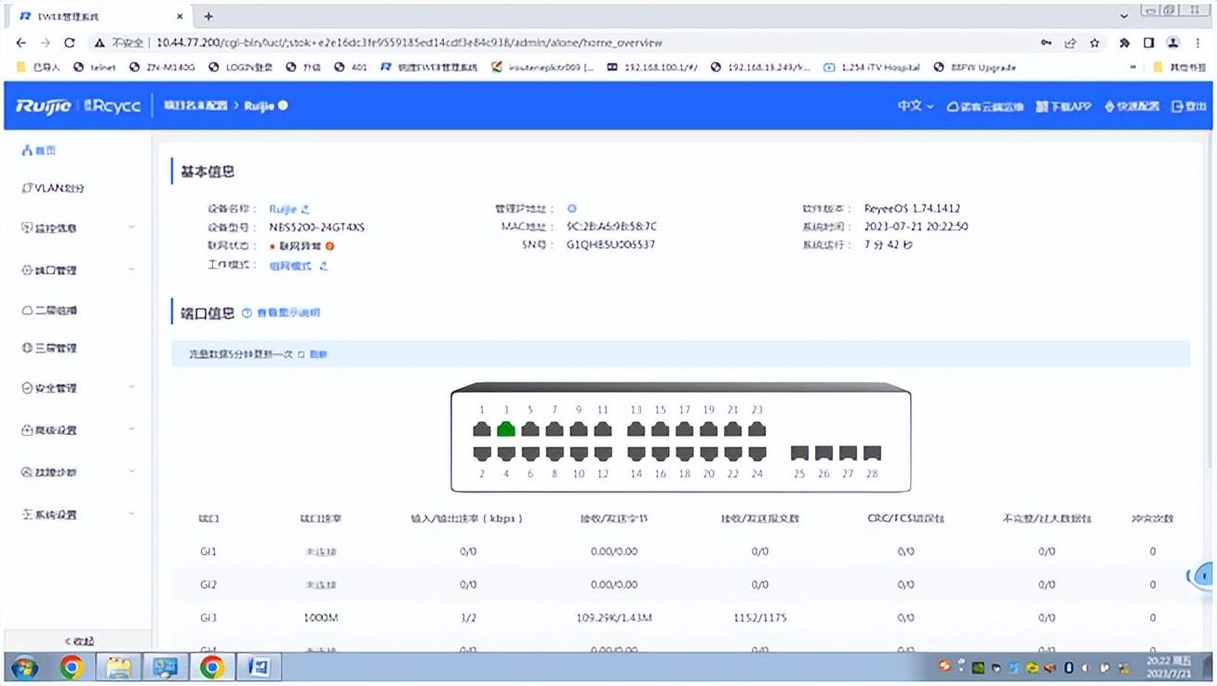
Task: Select port 14 on the switch panel
Action: coord(636,454)
